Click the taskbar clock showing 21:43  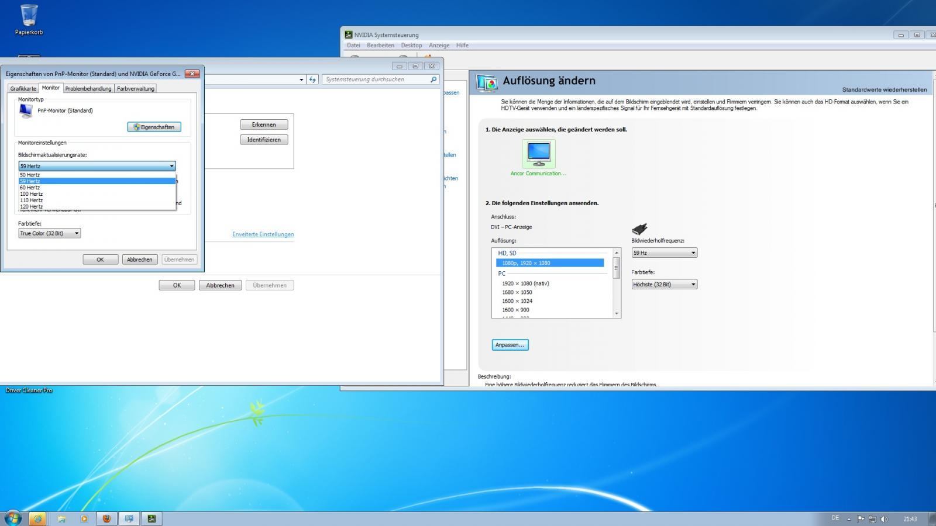(x=910, y=519)
